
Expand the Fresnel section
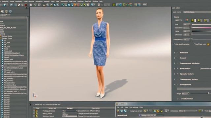tap(175, 58)
